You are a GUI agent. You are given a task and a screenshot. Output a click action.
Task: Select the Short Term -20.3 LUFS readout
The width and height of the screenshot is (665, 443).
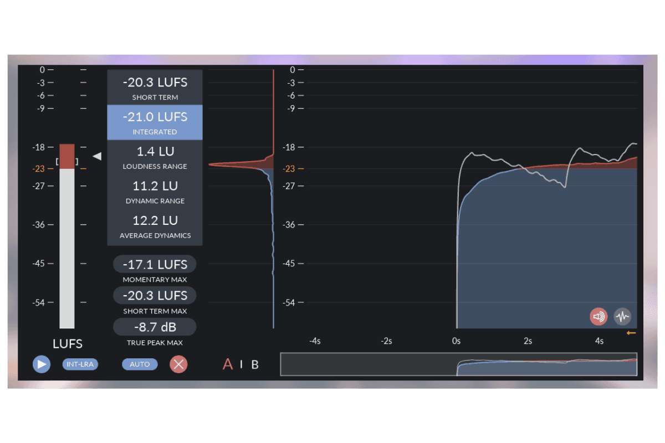click(155, 87)
